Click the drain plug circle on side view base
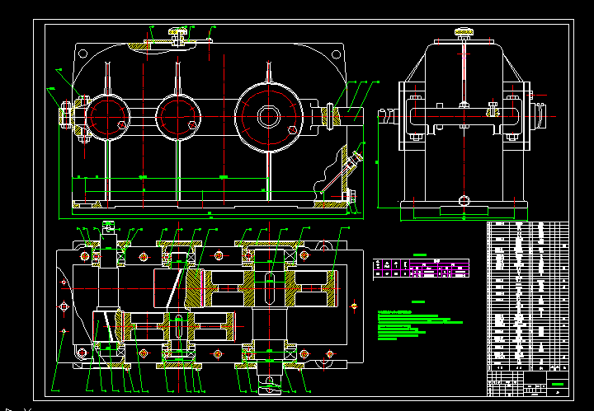The height and width of the screenshot is (411, 594). 465,199
